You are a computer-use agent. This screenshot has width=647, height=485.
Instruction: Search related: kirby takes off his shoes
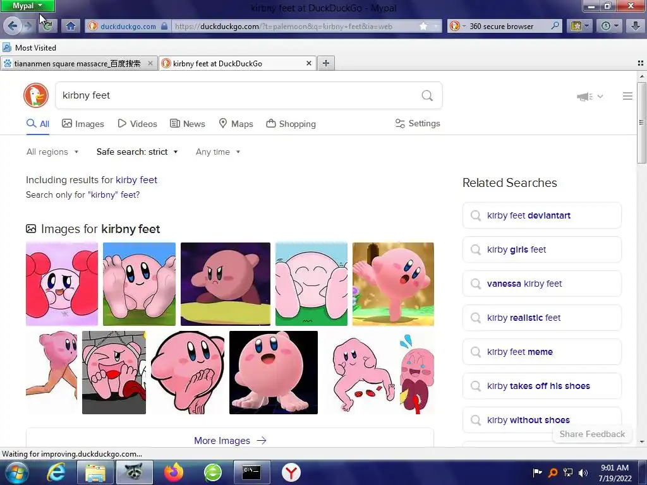pos(541,386)
